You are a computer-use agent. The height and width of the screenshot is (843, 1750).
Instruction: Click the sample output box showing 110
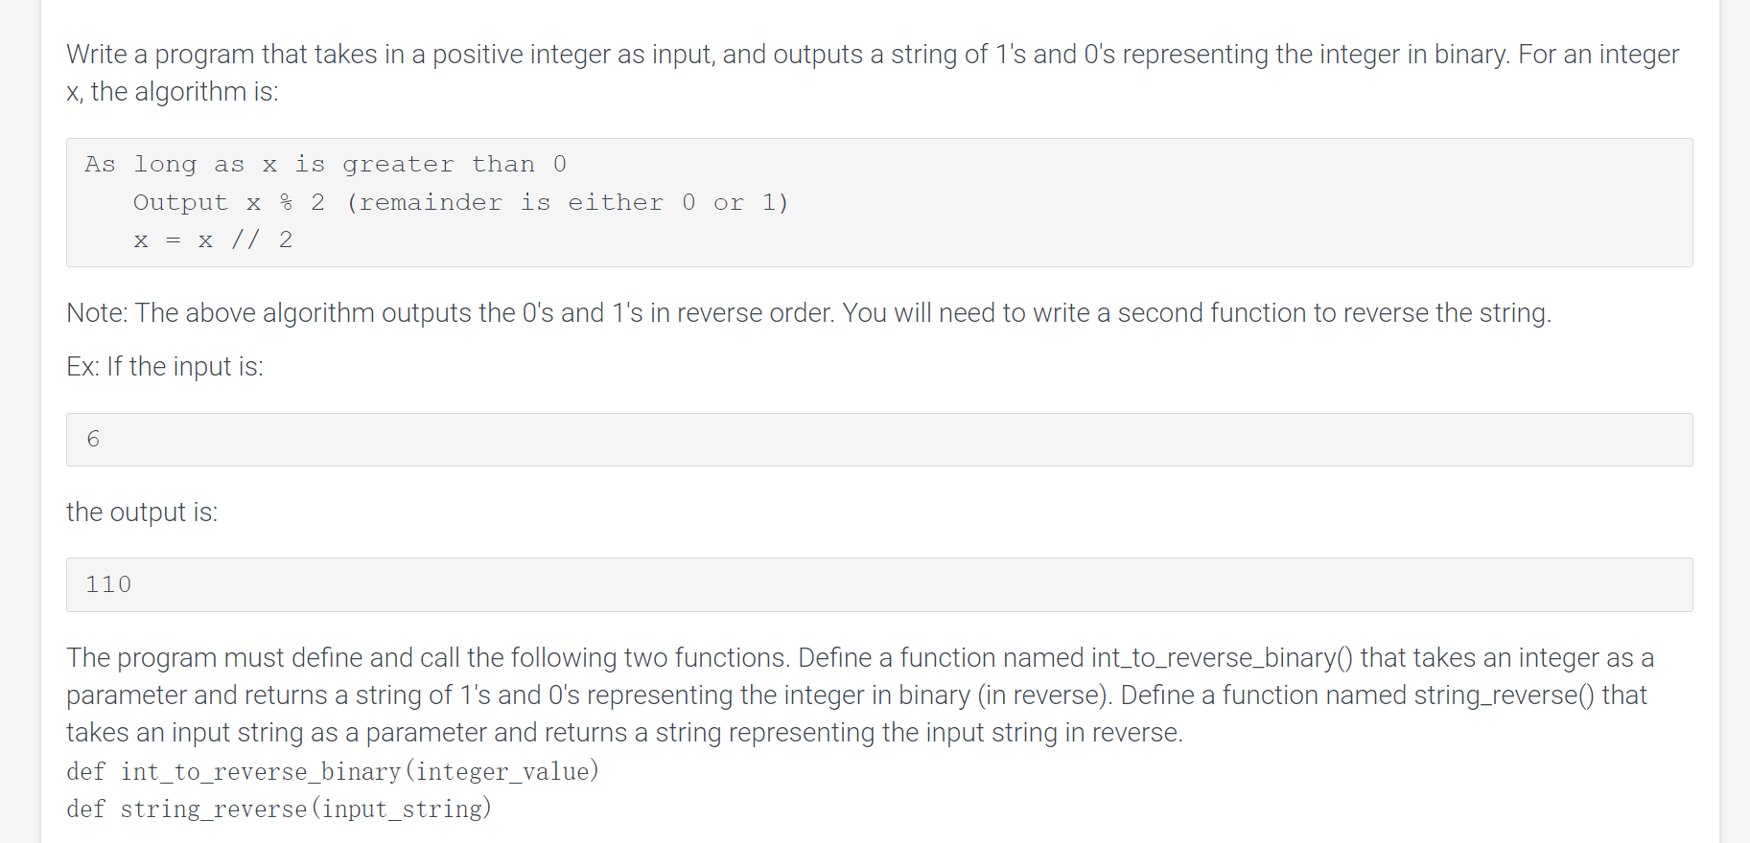[878, 584]
